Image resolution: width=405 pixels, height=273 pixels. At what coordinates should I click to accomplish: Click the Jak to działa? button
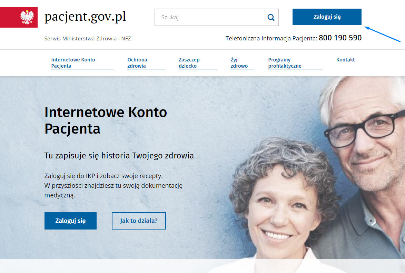point(139,221)
